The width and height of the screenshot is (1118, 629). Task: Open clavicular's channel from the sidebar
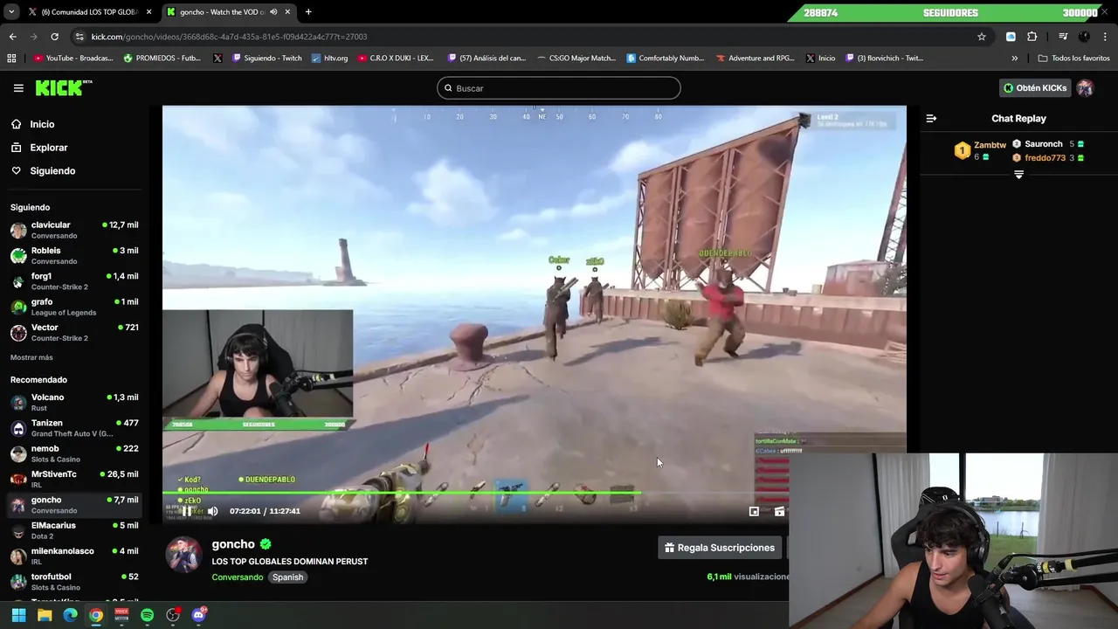[x=74, y=230]
